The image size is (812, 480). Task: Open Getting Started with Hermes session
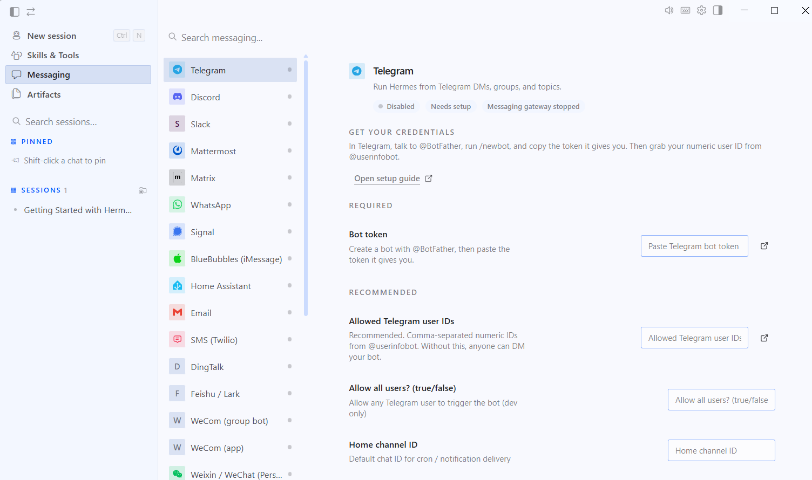tap(78, 210)
